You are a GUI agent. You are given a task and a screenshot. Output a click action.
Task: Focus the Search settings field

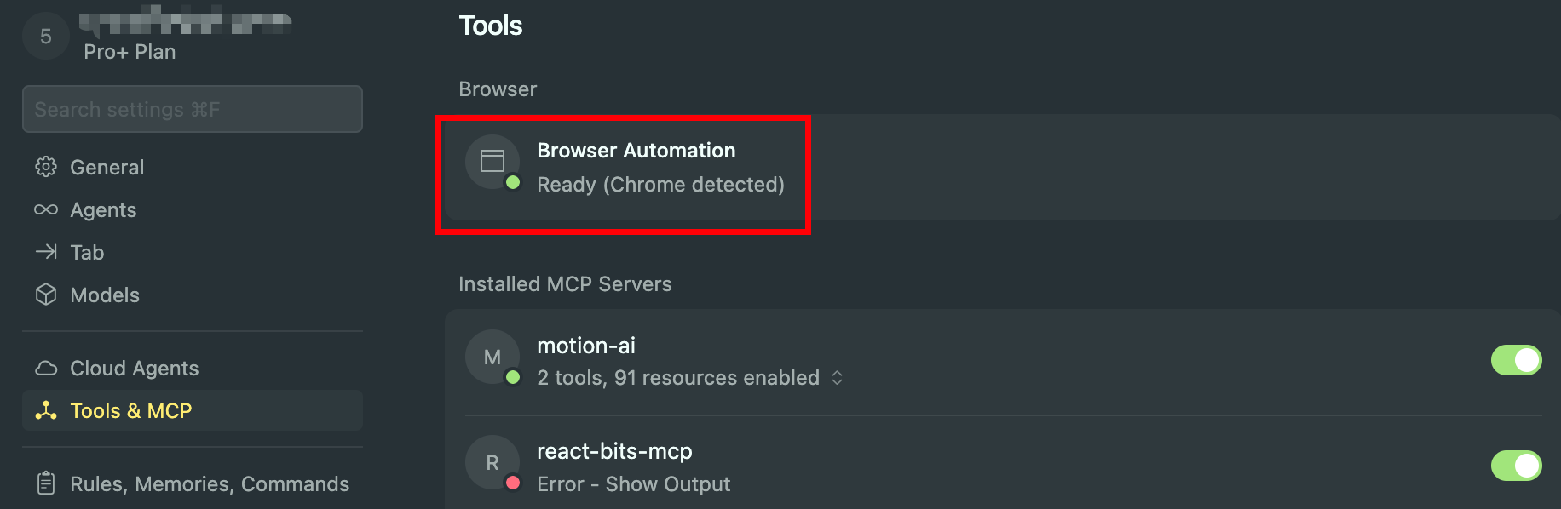point(193,109)
